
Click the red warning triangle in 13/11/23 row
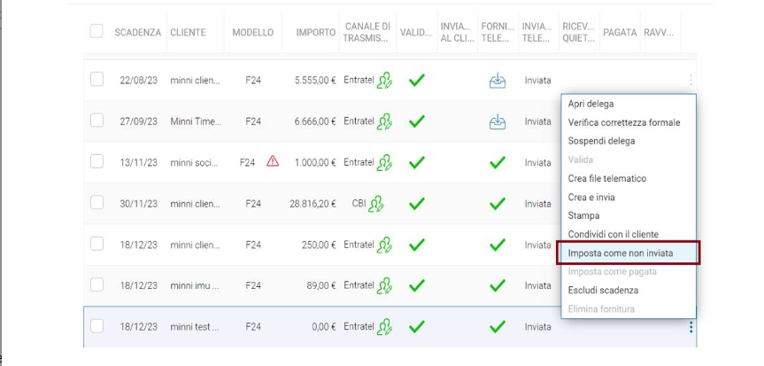point(273,161)
